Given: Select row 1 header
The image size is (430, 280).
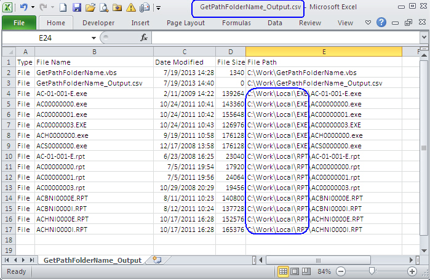Looking at the screenshot, I should 9,62.
